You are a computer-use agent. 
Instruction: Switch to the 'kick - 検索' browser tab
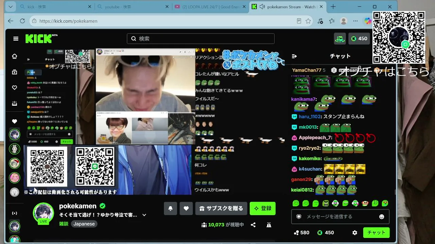coord(56,7)
